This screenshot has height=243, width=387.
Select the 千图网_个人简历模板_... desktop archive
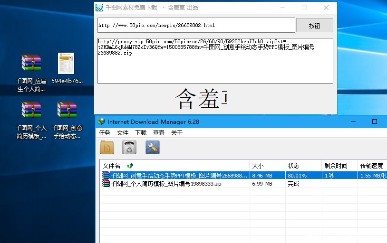[31, 121]
